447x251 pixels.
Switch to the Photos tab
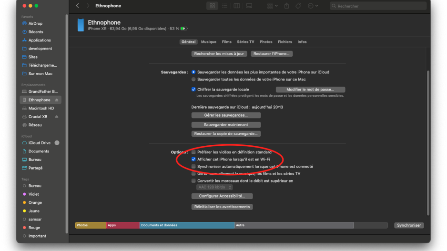coord(266,41)
